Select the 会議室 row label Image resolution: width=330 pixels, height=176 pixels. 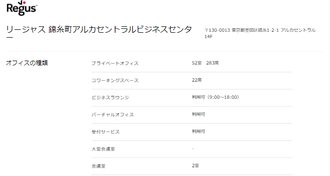(x=99, y=166)
